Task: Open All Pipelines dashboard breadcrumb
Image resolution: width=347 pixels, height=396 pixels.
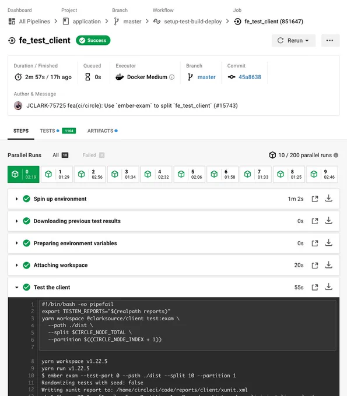Action: tap(34, 22)
